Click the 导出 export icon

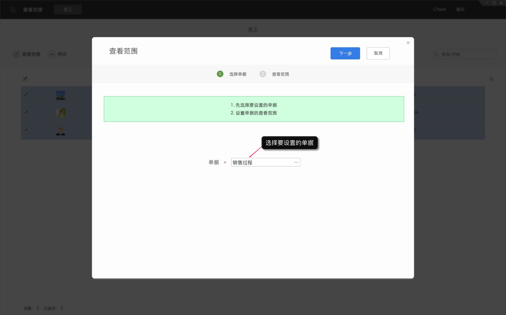tap(52, 54)
